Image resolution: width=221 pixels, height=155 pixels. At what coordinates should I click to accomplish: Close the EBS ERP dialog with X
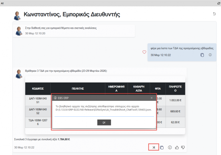[x=152, y=98]
